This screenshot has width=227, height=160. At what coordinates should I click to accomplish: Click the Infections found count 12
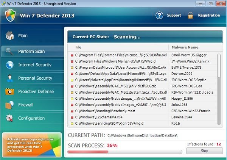pos(219,144)
